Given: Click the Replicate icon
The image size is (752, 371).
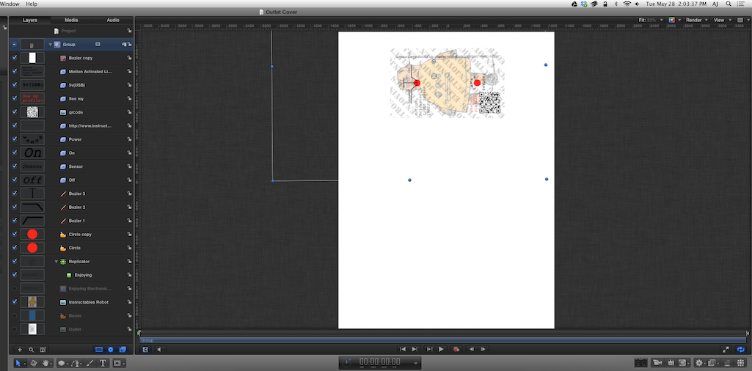Looking at the screenshot, I should [740, 363].
